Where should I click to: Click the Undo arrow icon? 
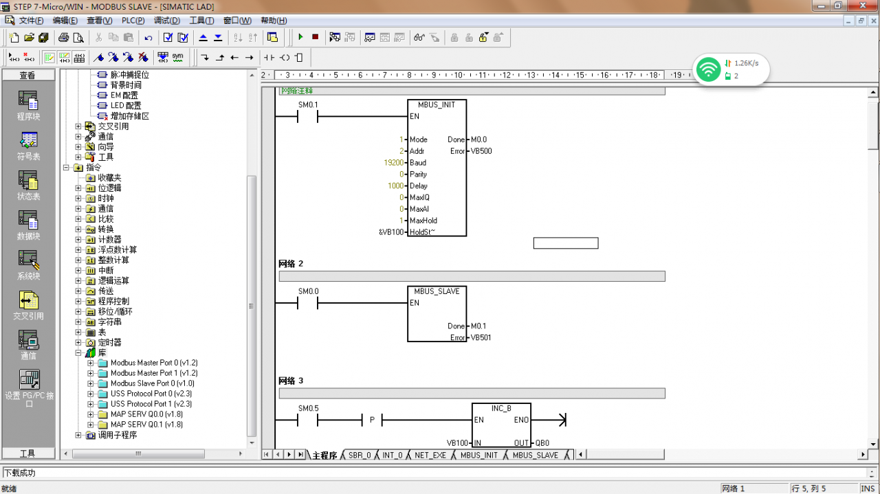[x=148, y=37]
